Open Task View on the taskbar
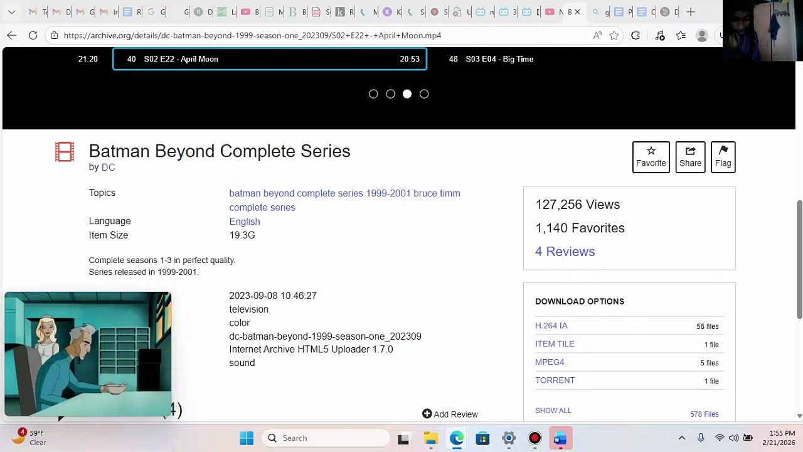This screenshot has width=803, height=452. [403, 438]
